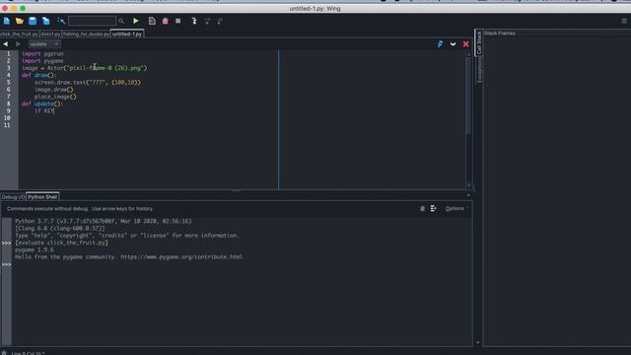
Task: Click the red bug debug icon
Action: [165, 21]
